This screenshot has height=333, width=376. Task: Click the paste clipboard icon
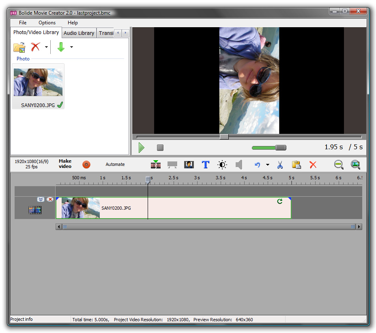296,165
